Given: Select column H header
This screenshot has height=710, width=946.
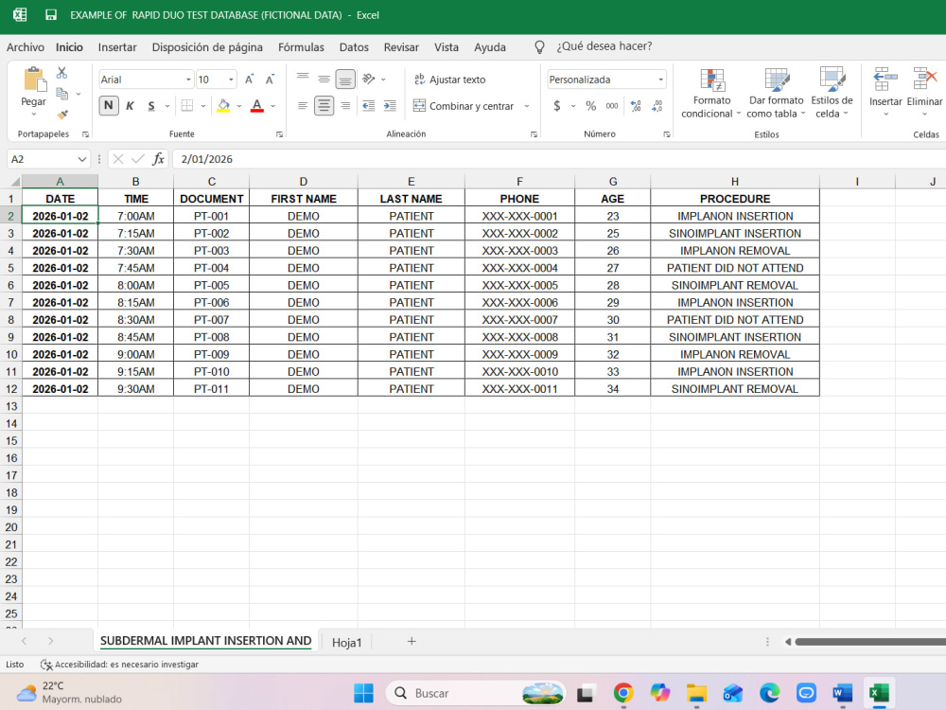Looking at the screenshot, I should pos(735,181).
